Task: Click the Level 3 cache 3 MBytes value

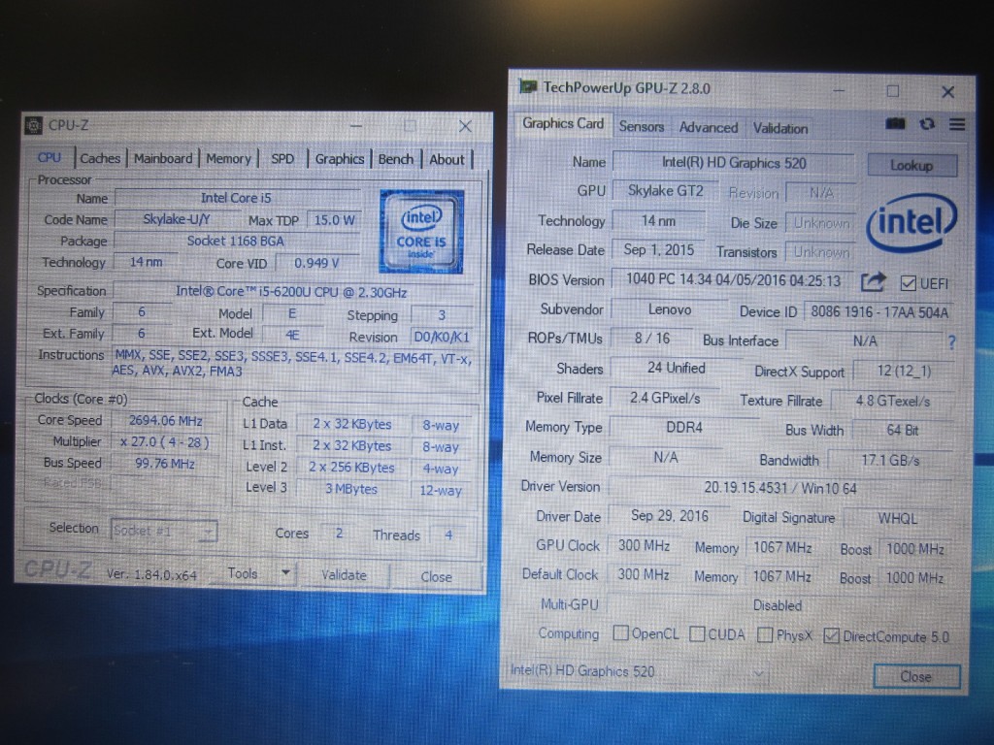Action: pos(351,489)
